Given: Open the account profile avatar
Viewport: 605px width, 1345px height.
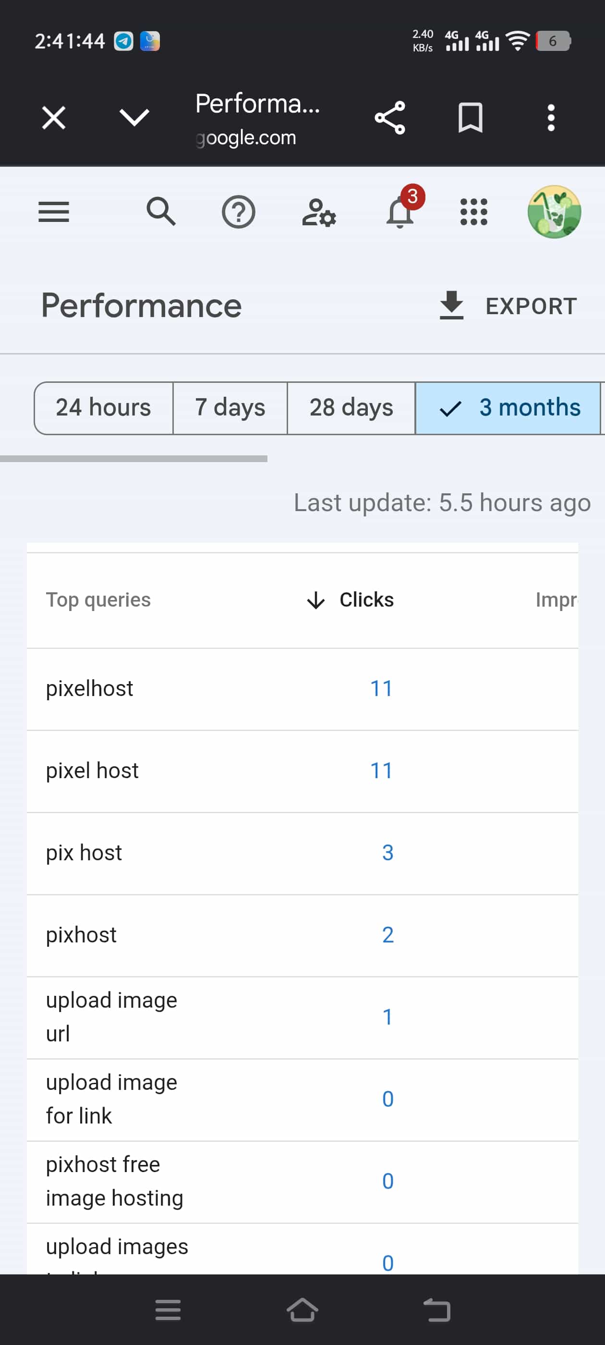Looking at the screenshot, I should pos(554,211).
